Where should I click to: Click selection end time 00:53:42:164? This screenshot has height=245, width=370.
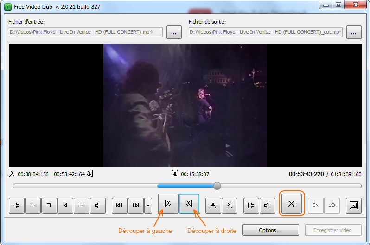[70, 174]
